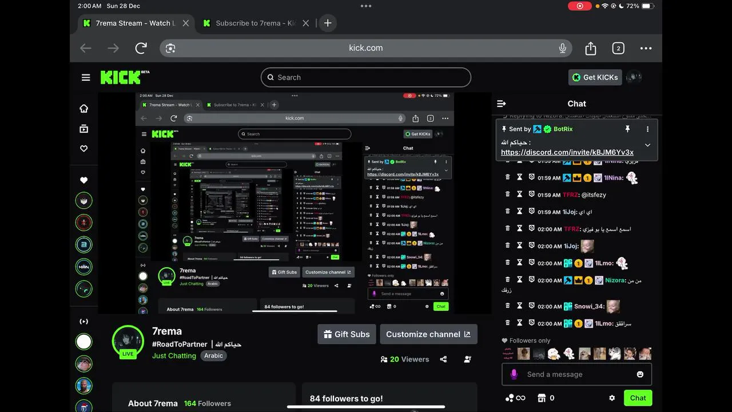Ban Snowi_34 using the shield icon
Screen dimensions: 732x412
[531, 306]
